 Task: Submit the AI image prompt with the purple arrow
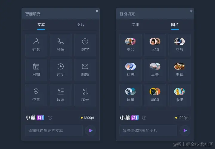click(x=185, y=131)
